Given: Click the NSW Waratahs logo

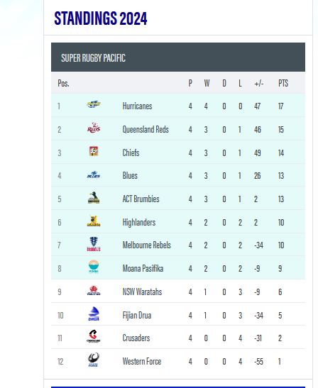Looking at the screenshot, I should 94,290.
